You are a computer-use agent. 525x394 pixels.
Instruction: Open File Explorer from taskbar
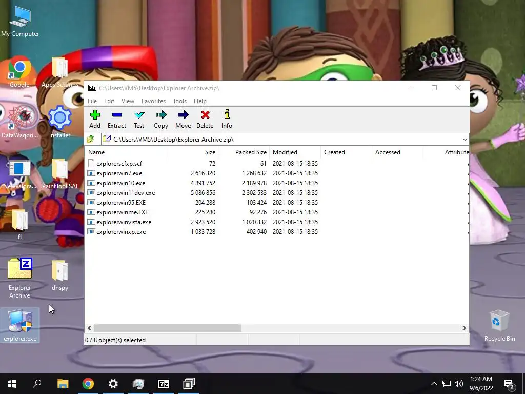(x=63, y=384)
